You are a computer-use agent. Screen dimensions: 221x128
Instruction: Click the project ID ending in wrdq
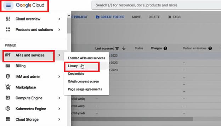[x=78, y=99]
